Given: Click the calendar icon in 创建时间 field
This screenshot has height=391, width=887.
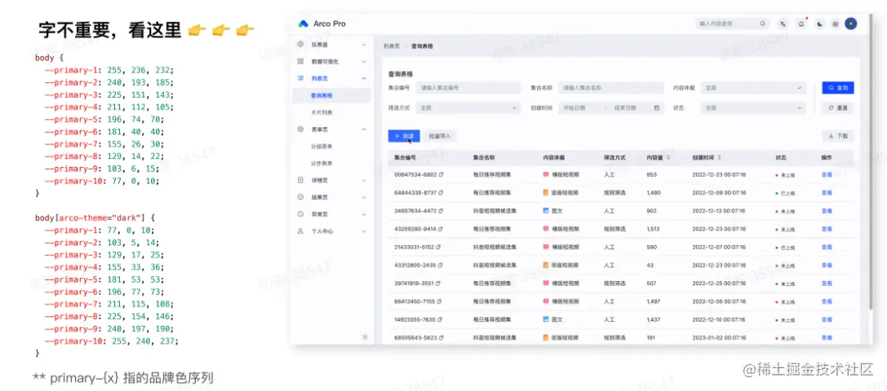Looking at the screenshot, I should pos(657,108).
